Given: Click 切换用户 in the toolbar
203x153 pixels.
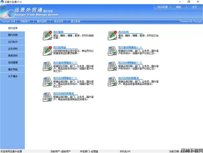Looking at the screenshot, I should (x=25, y=21).
